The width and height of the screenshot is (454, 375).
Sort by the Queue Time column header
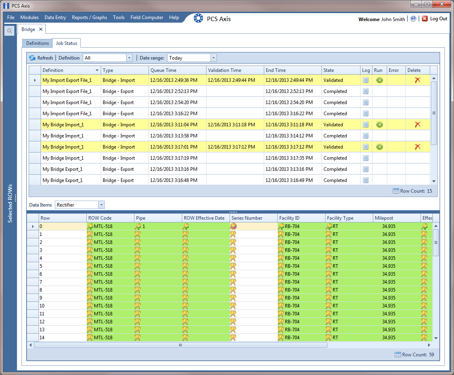click(x=177, y=70)
